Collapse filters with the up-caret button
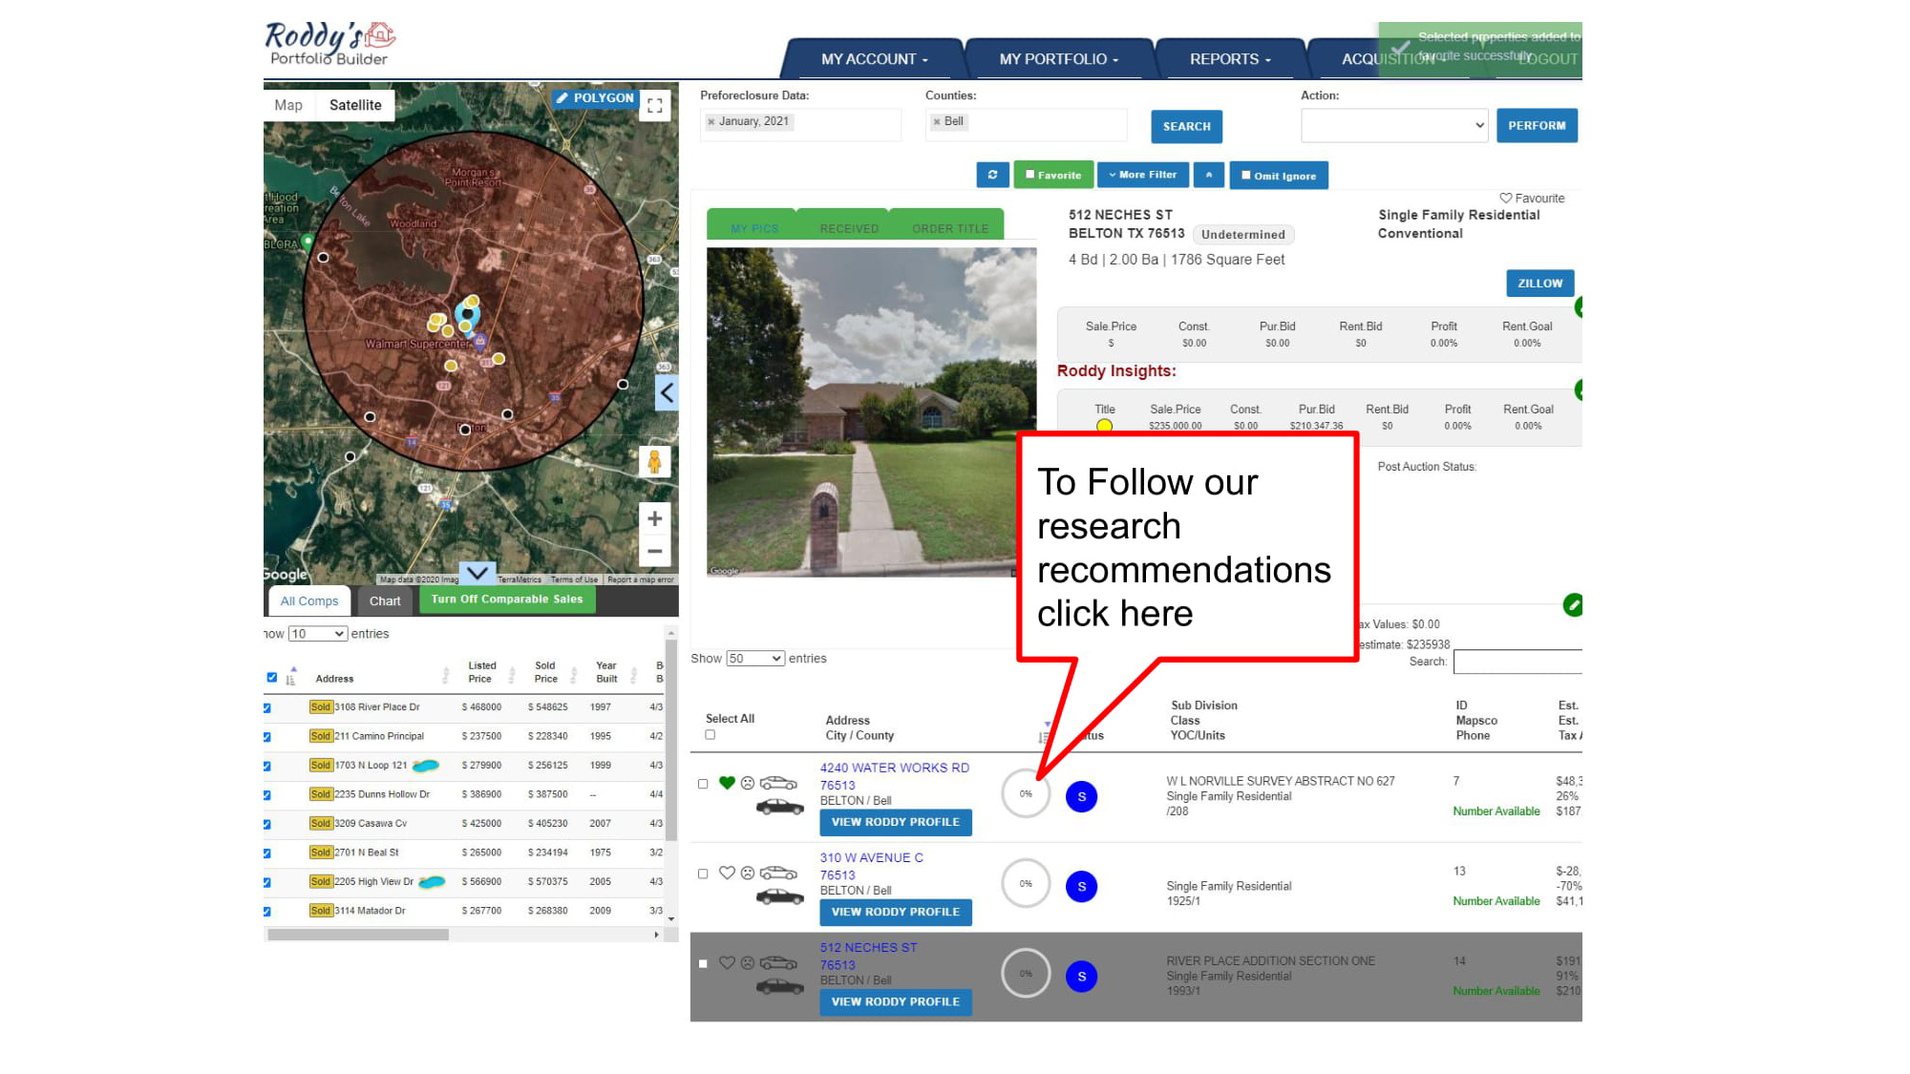The image size is (1910, 1074). [1208, 175]
